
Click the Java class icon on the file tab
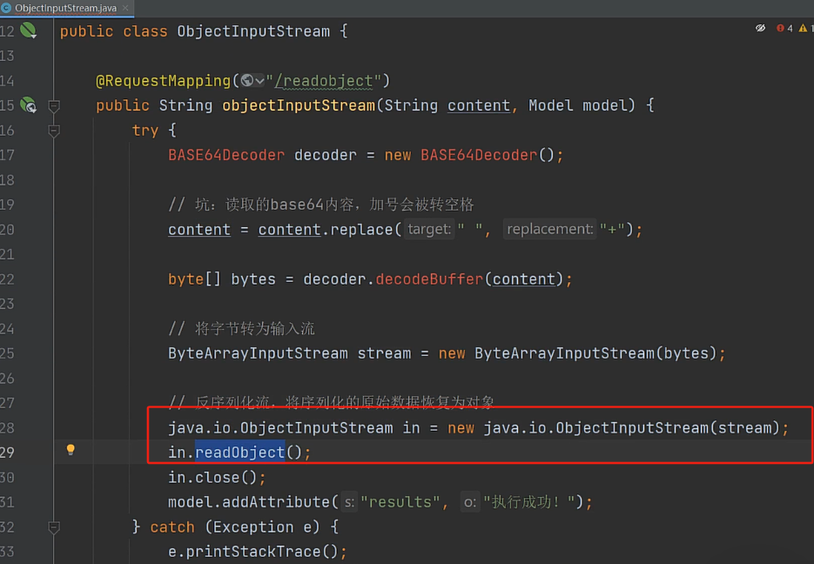point(7,7)
